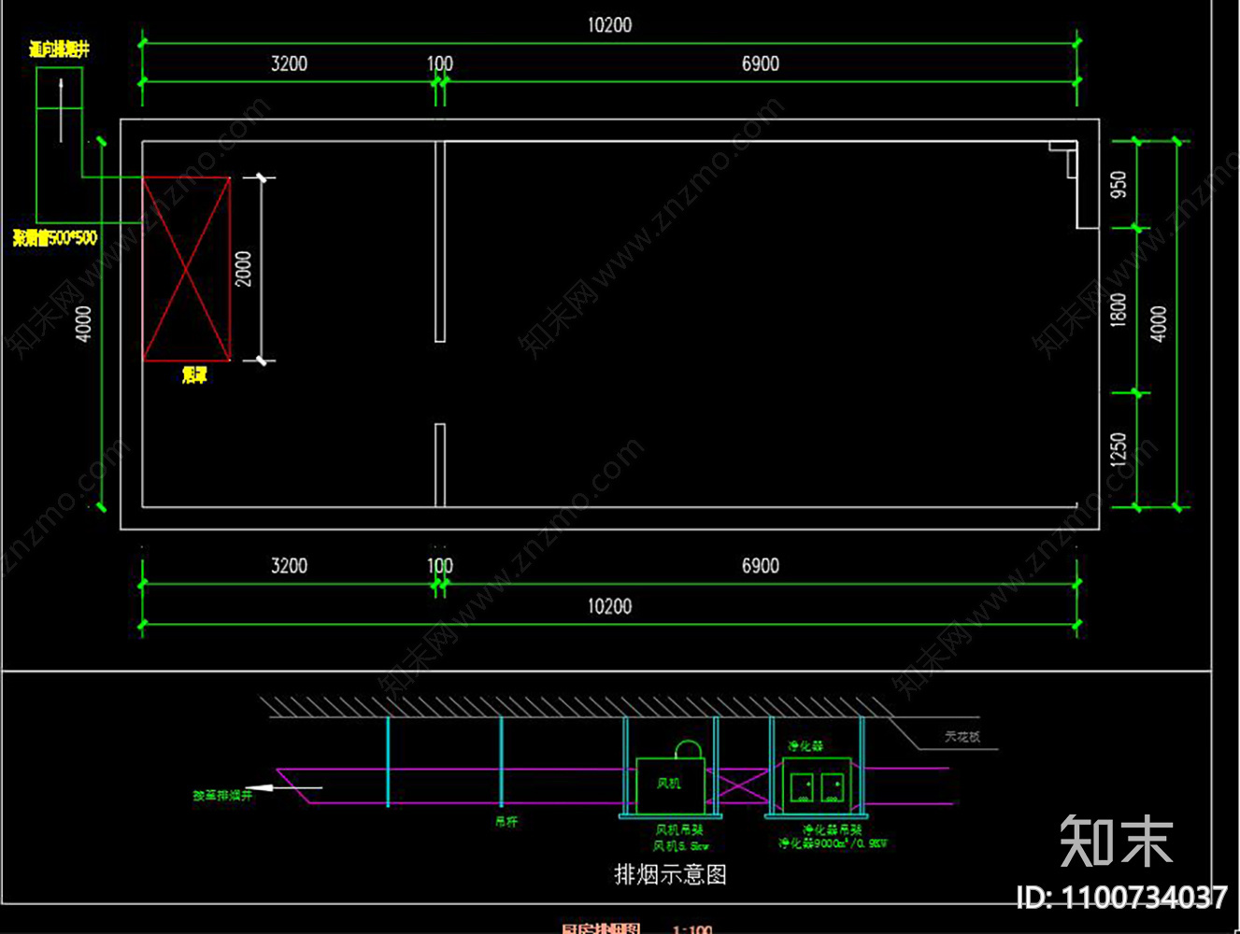1240x934 pixels.
Task: Select the 排烟管500*500 duct label
Action: pyautogui.click(x=55, y=238)
